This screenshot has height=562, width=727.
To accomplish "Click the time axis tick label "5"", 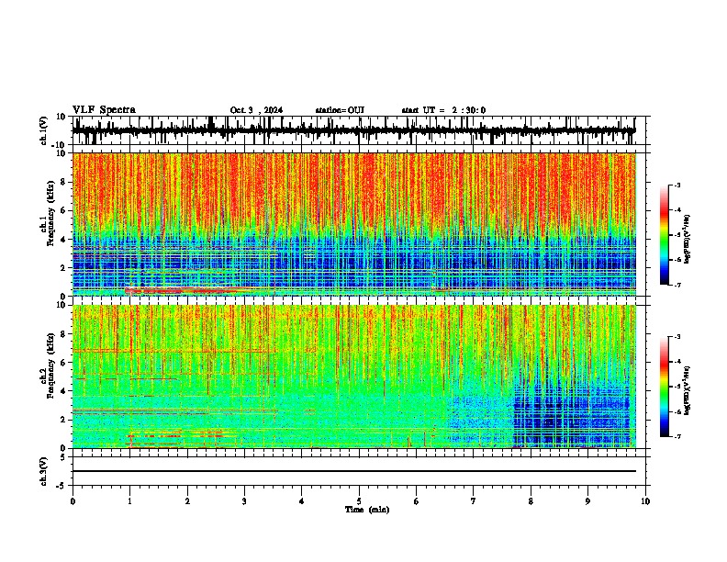I will coord(359,501).
